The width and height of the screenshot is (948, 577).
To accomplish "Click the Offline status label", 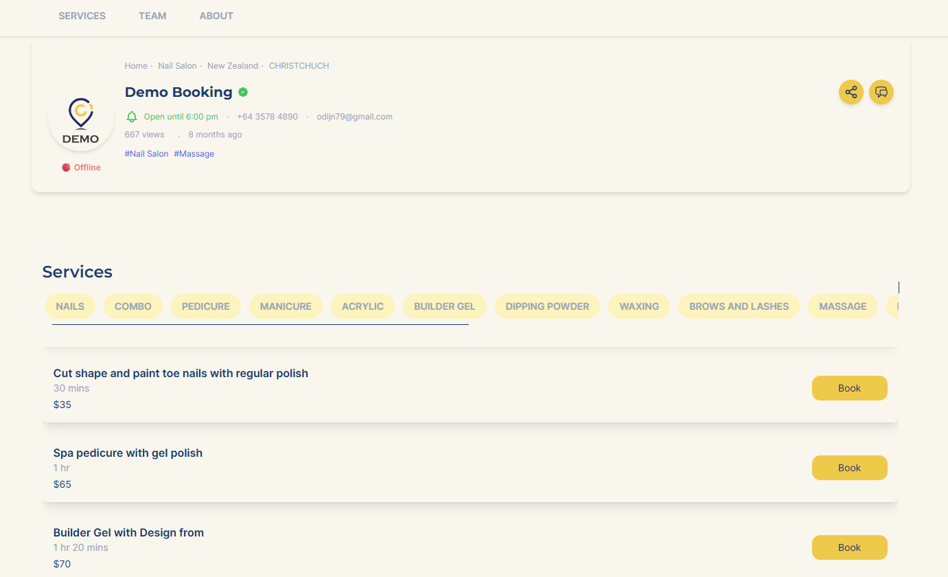I will pyautogui.click(x=87, y=168).
